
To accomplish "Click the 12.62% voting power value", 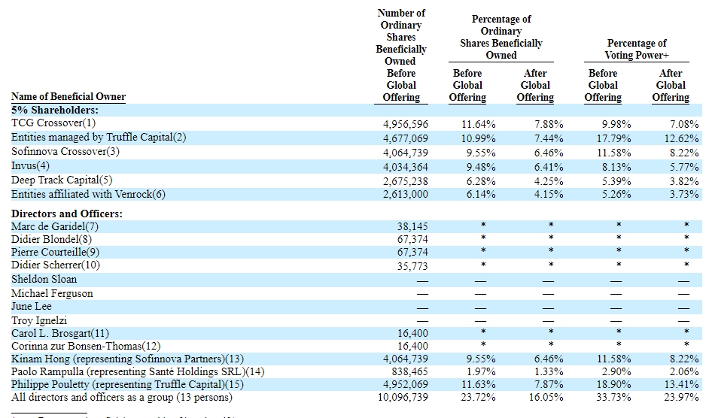I will pos(682,138).
